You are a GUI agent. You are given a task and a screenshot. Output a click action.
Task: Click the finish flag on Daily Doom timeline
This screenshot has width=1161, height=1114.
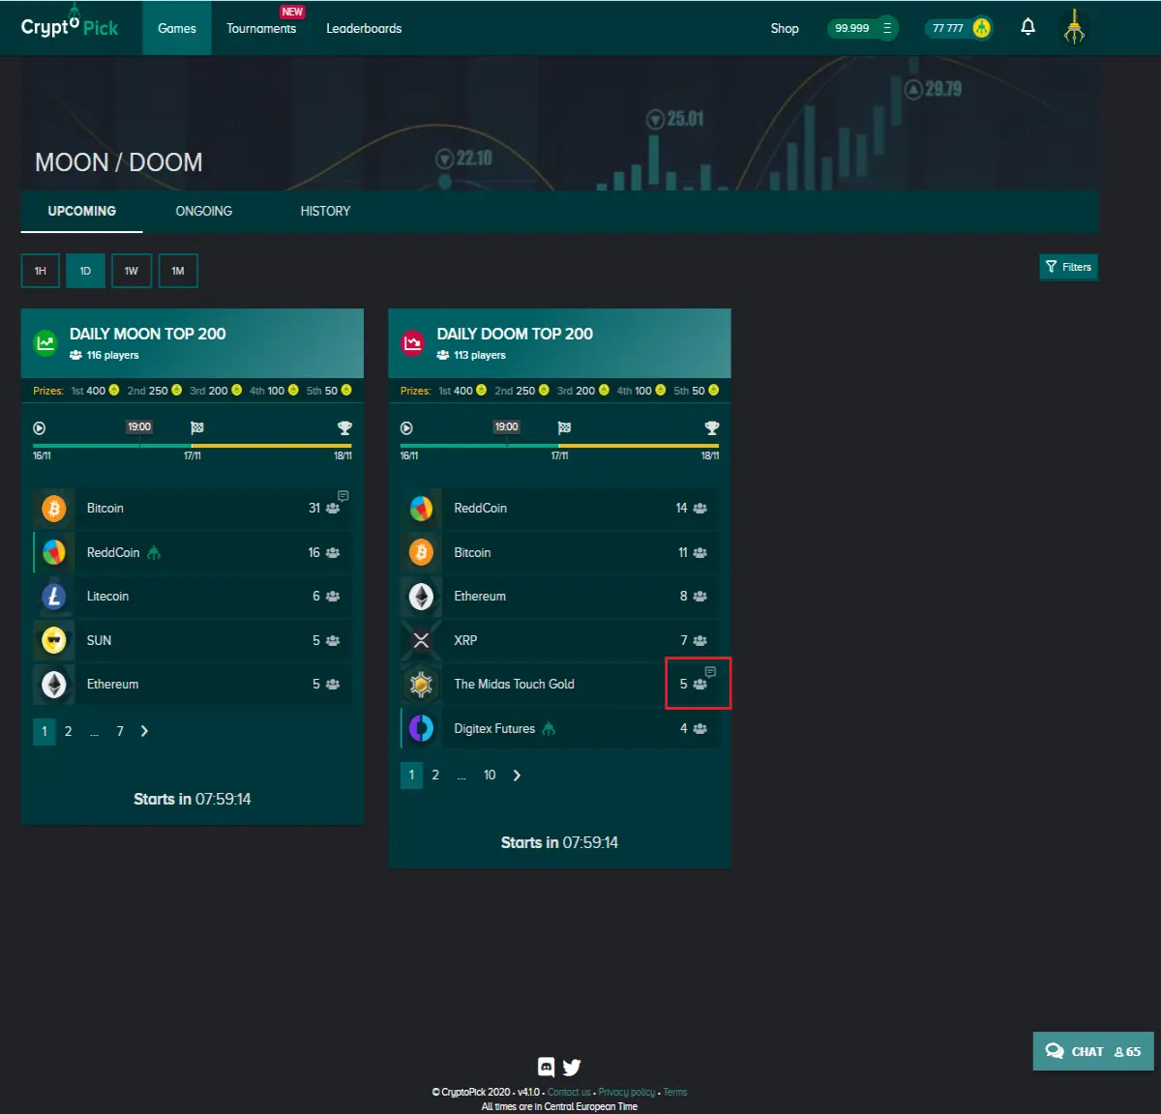coord(564,427)
